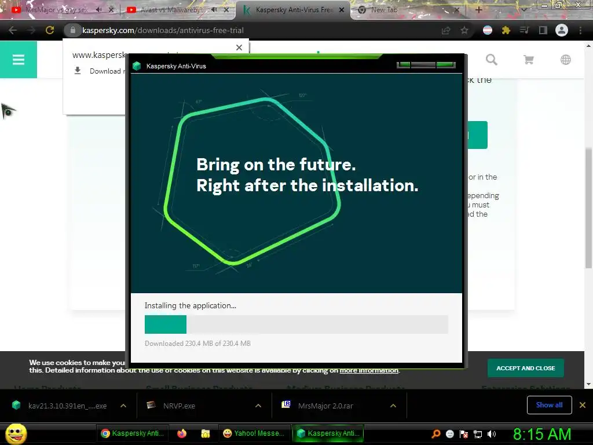Screen dimensions: 593x445
Task: Click the download arrow icon in popup
Action: pos(78,71)
